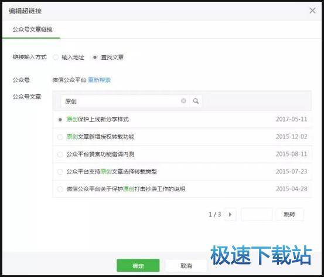Screen dimensions: 324x277
Task: Click the date 2015-07-23
Action: [x=292, y=171]
